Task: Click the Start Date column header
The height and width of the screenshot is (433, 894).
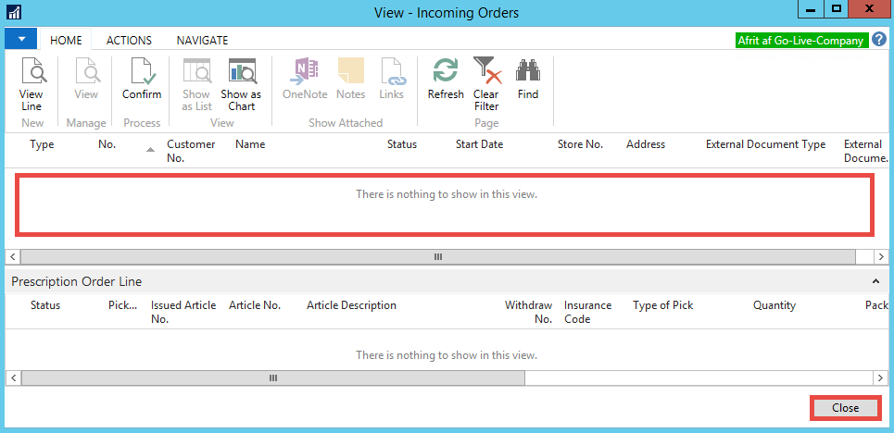Action: click(x=479, y=144)
